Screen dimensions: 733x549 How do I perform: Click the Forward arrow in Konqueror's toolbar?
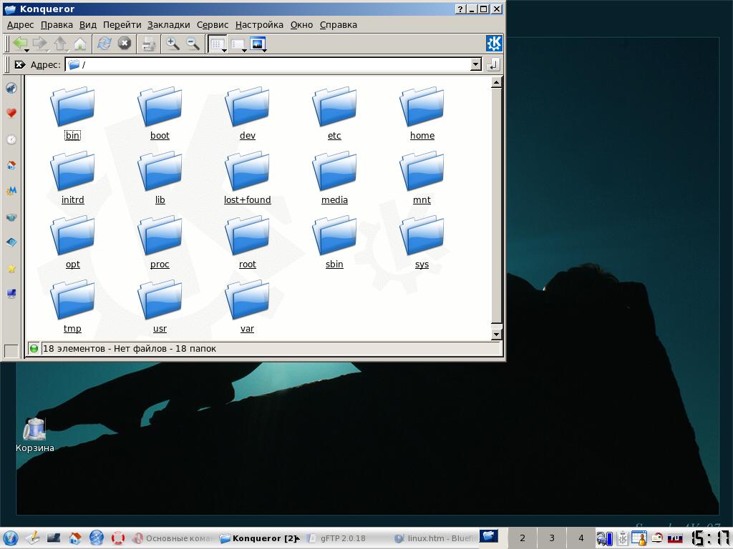(x=40, y=44)
